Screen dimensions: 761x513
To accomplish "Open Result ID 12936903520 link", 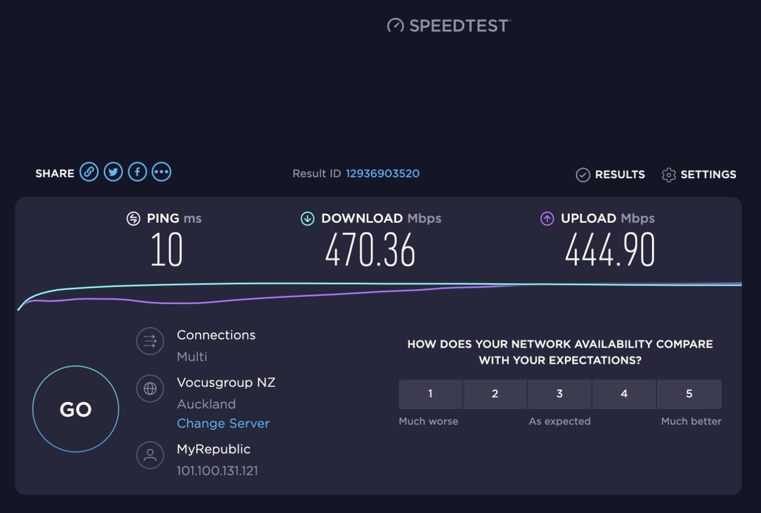I will click(382, 174).
